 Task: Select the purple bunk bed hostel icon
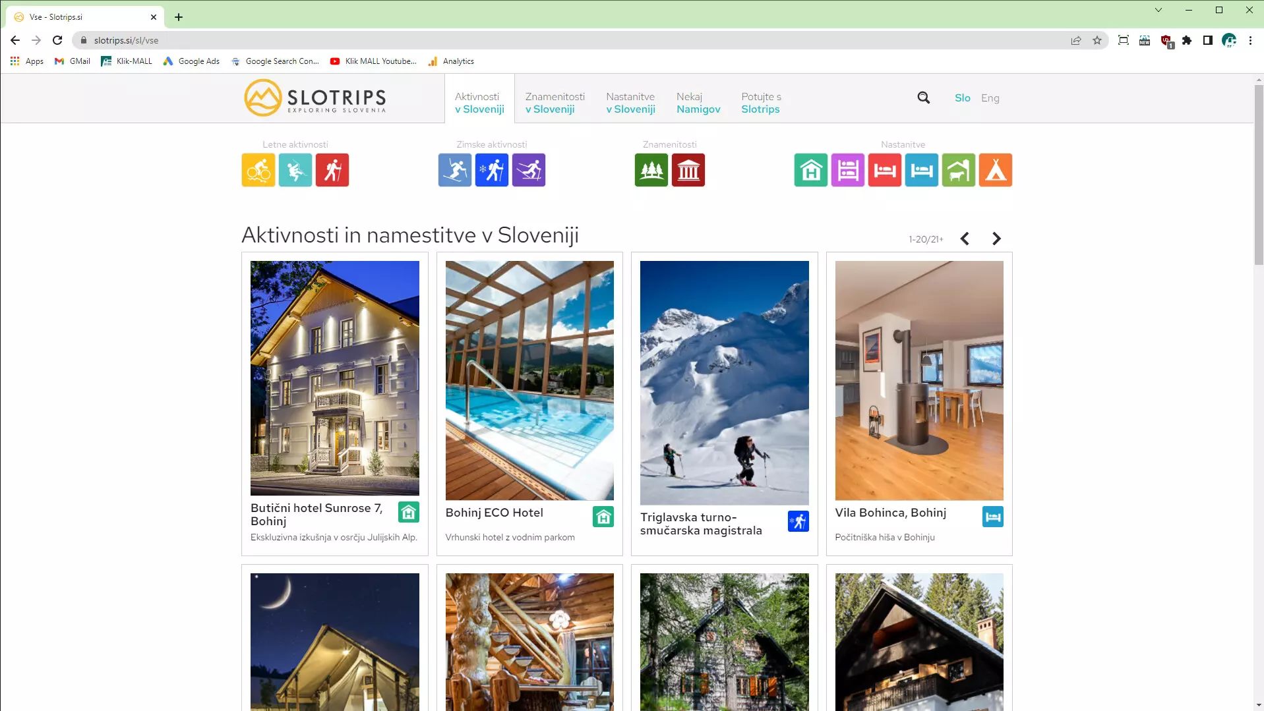(x=847, y=171)
